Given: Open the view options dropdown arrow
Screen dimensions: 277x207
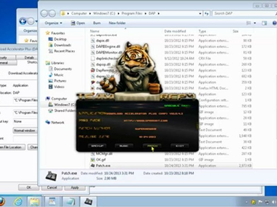Looking at the screenshot, I should [x=255, y=23].
